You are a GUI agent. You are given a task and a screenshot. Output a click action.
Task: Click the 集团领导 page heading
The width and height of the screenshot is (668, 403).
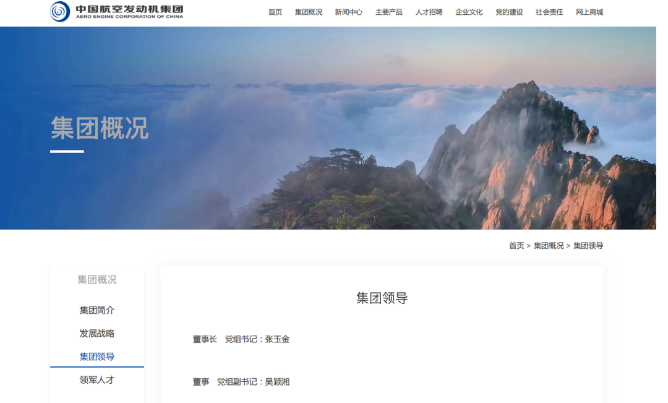[x=382, y=298]
